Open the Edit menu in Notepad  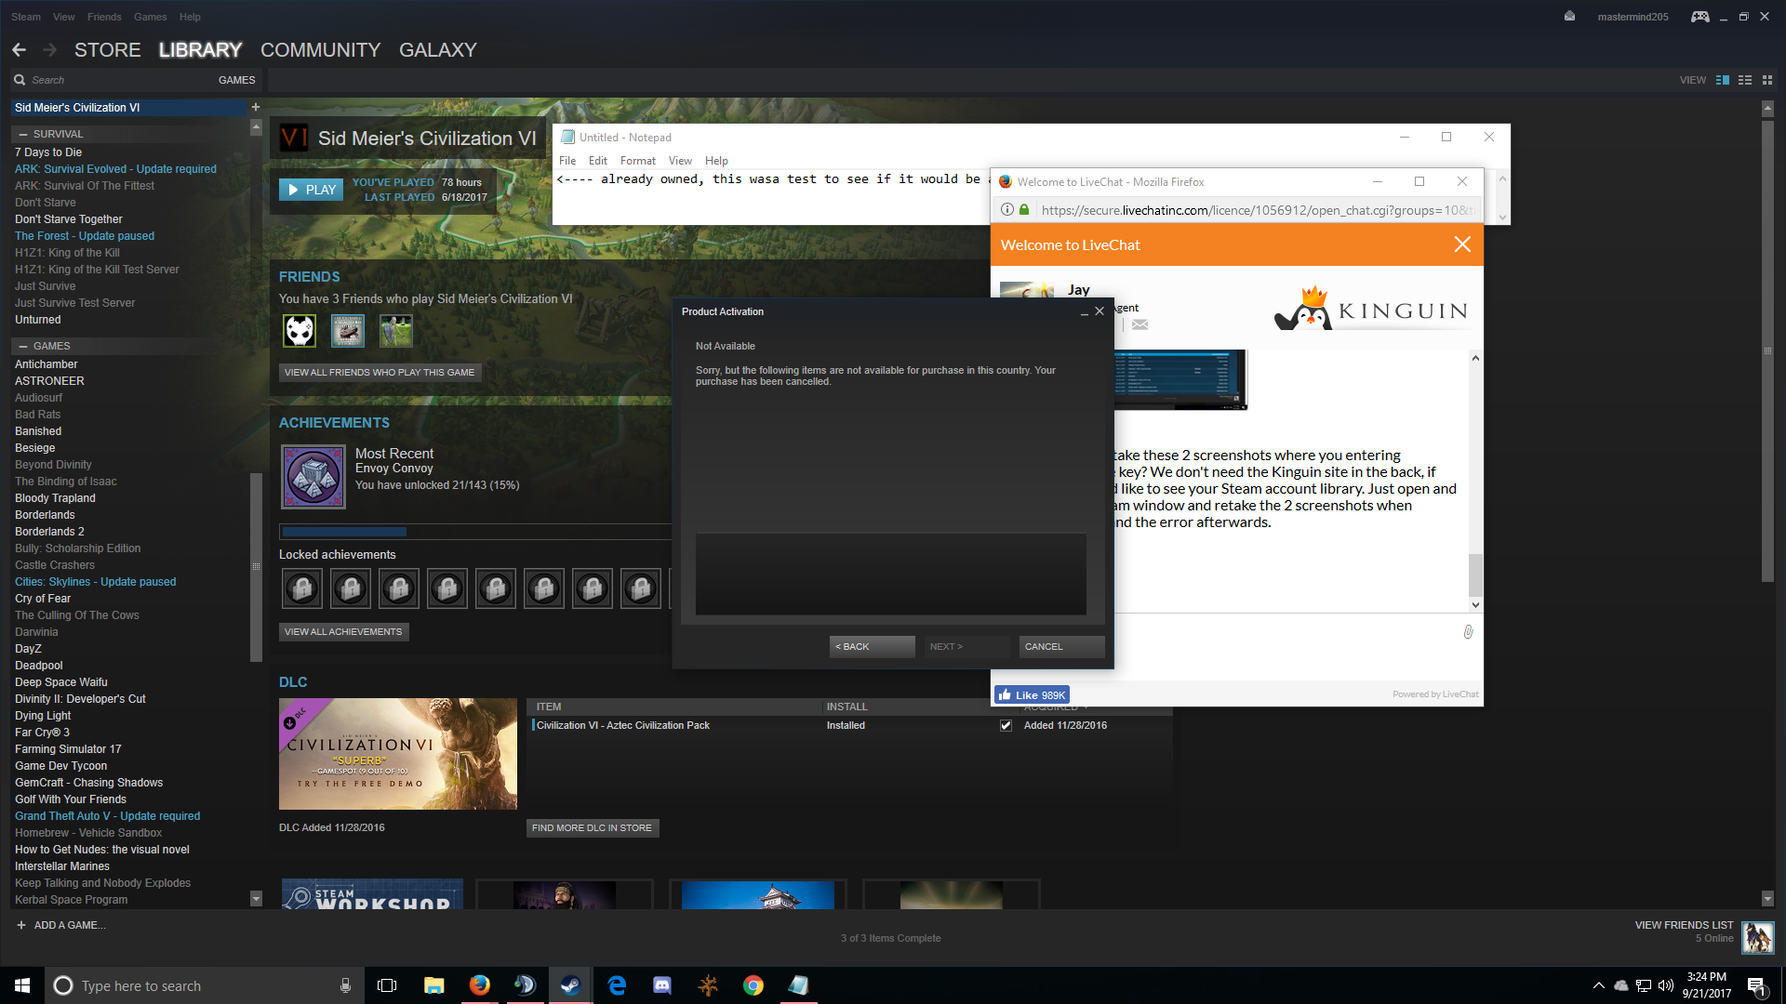tap(598, 161)
